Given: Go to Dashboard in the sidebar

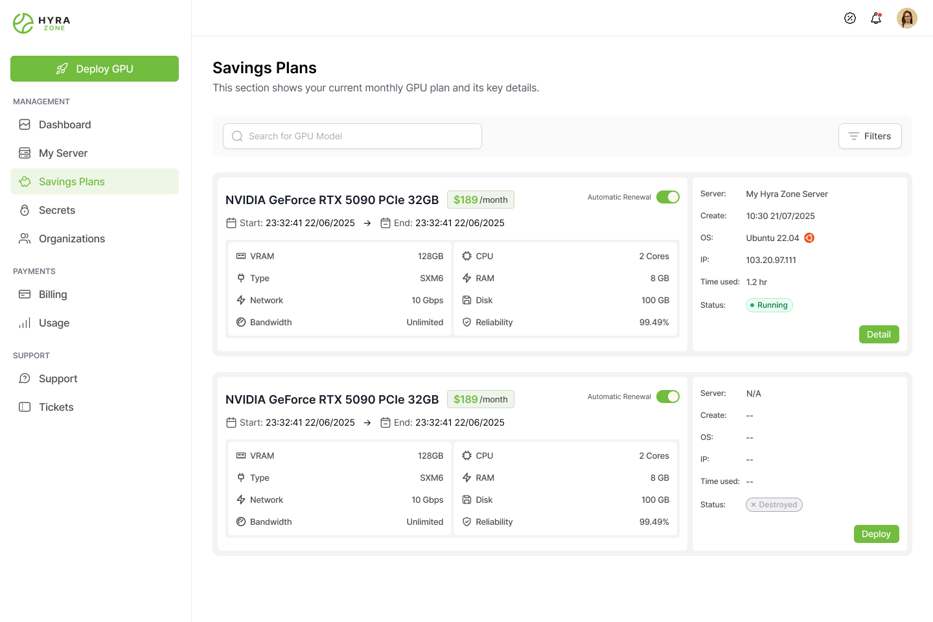Looking at the screenshot, I should [x=65, y=124].
